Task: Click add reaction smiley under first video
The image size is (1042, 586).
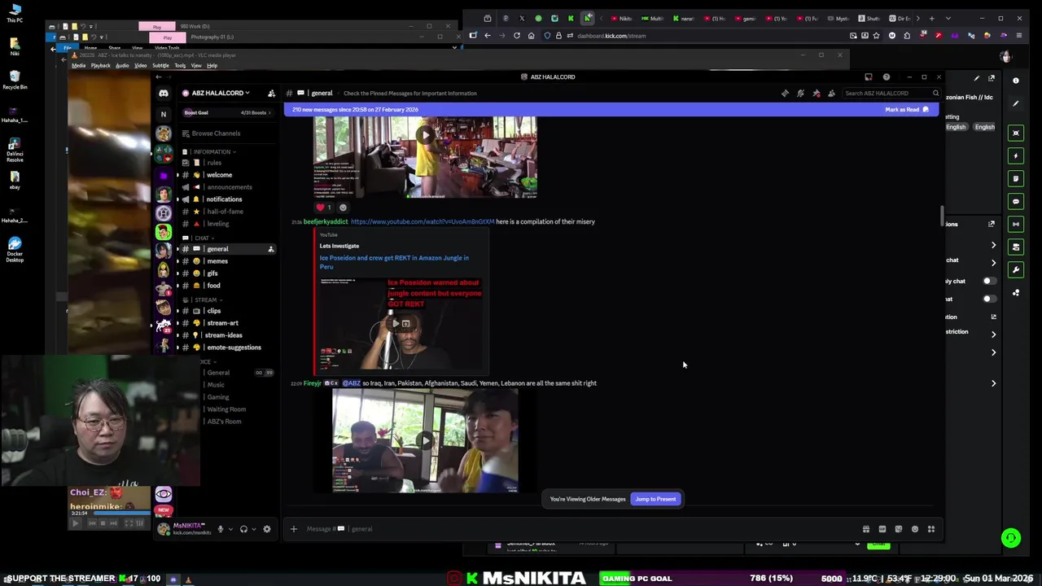Action: point(343,207)
